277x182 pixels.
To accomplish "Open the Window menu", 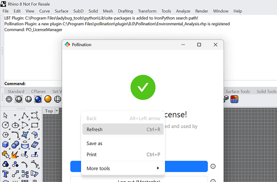I will coord(221,11).
